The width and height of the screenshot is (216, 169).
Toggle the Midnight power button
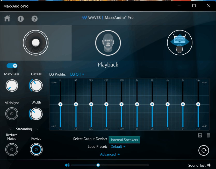tap(12, 114)
